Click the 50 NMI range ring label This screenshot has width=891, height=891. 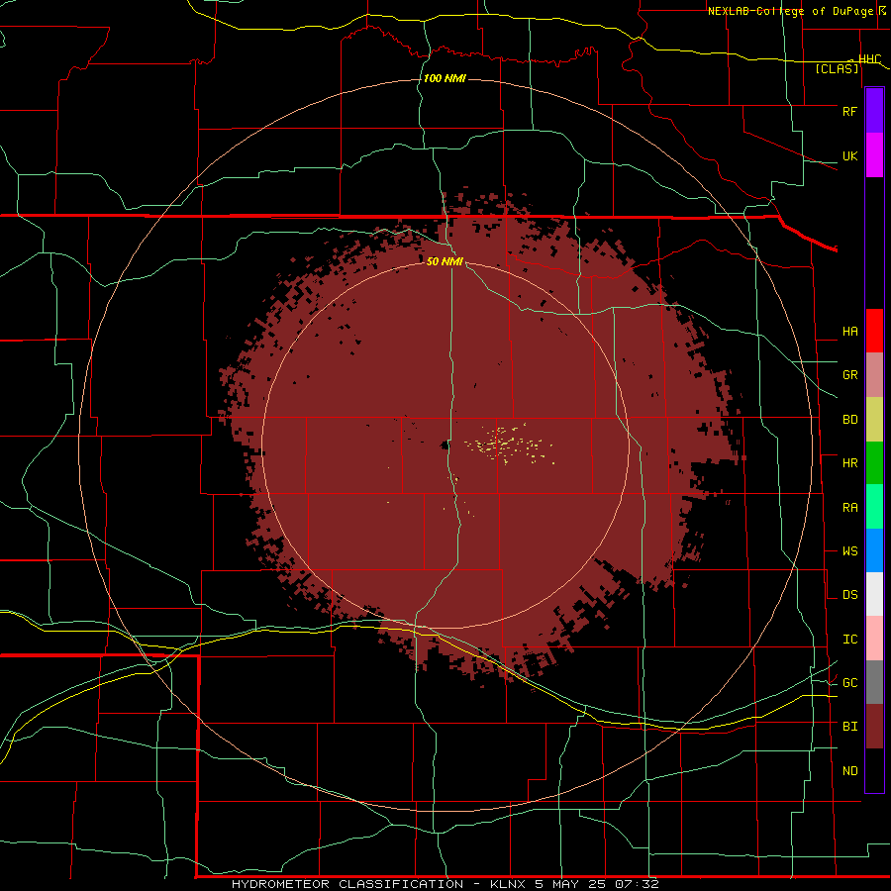445,261
